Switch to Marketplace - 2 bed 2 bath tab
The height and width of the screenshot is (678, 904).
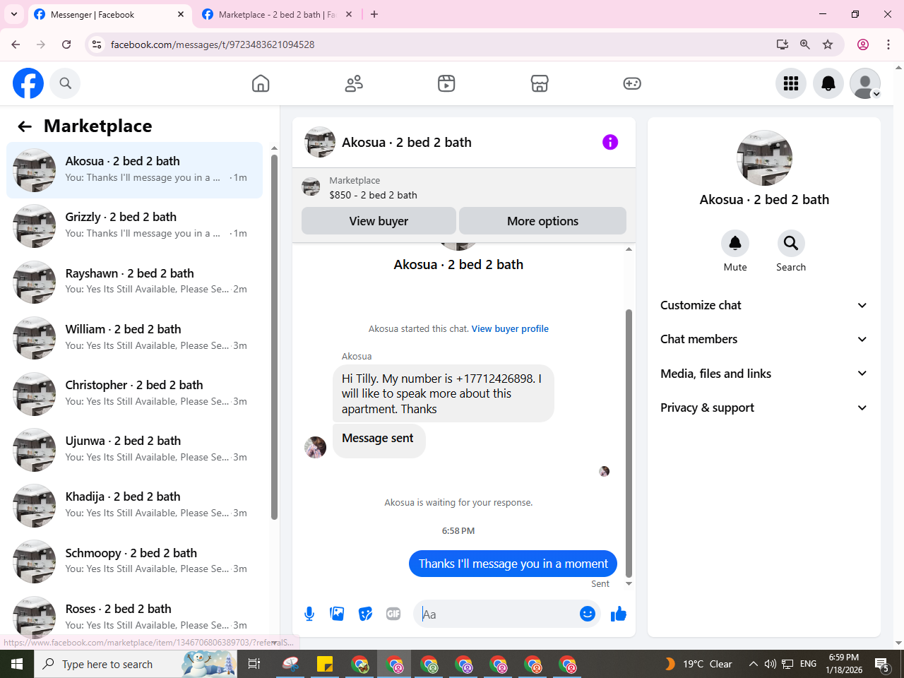point(277,14)
